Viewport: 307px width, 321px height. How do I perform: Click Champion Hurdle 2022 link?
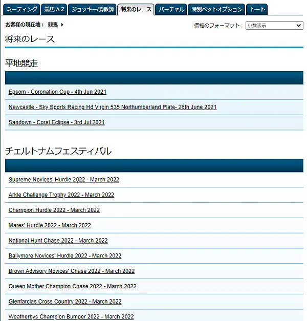(x=54, y=210)
